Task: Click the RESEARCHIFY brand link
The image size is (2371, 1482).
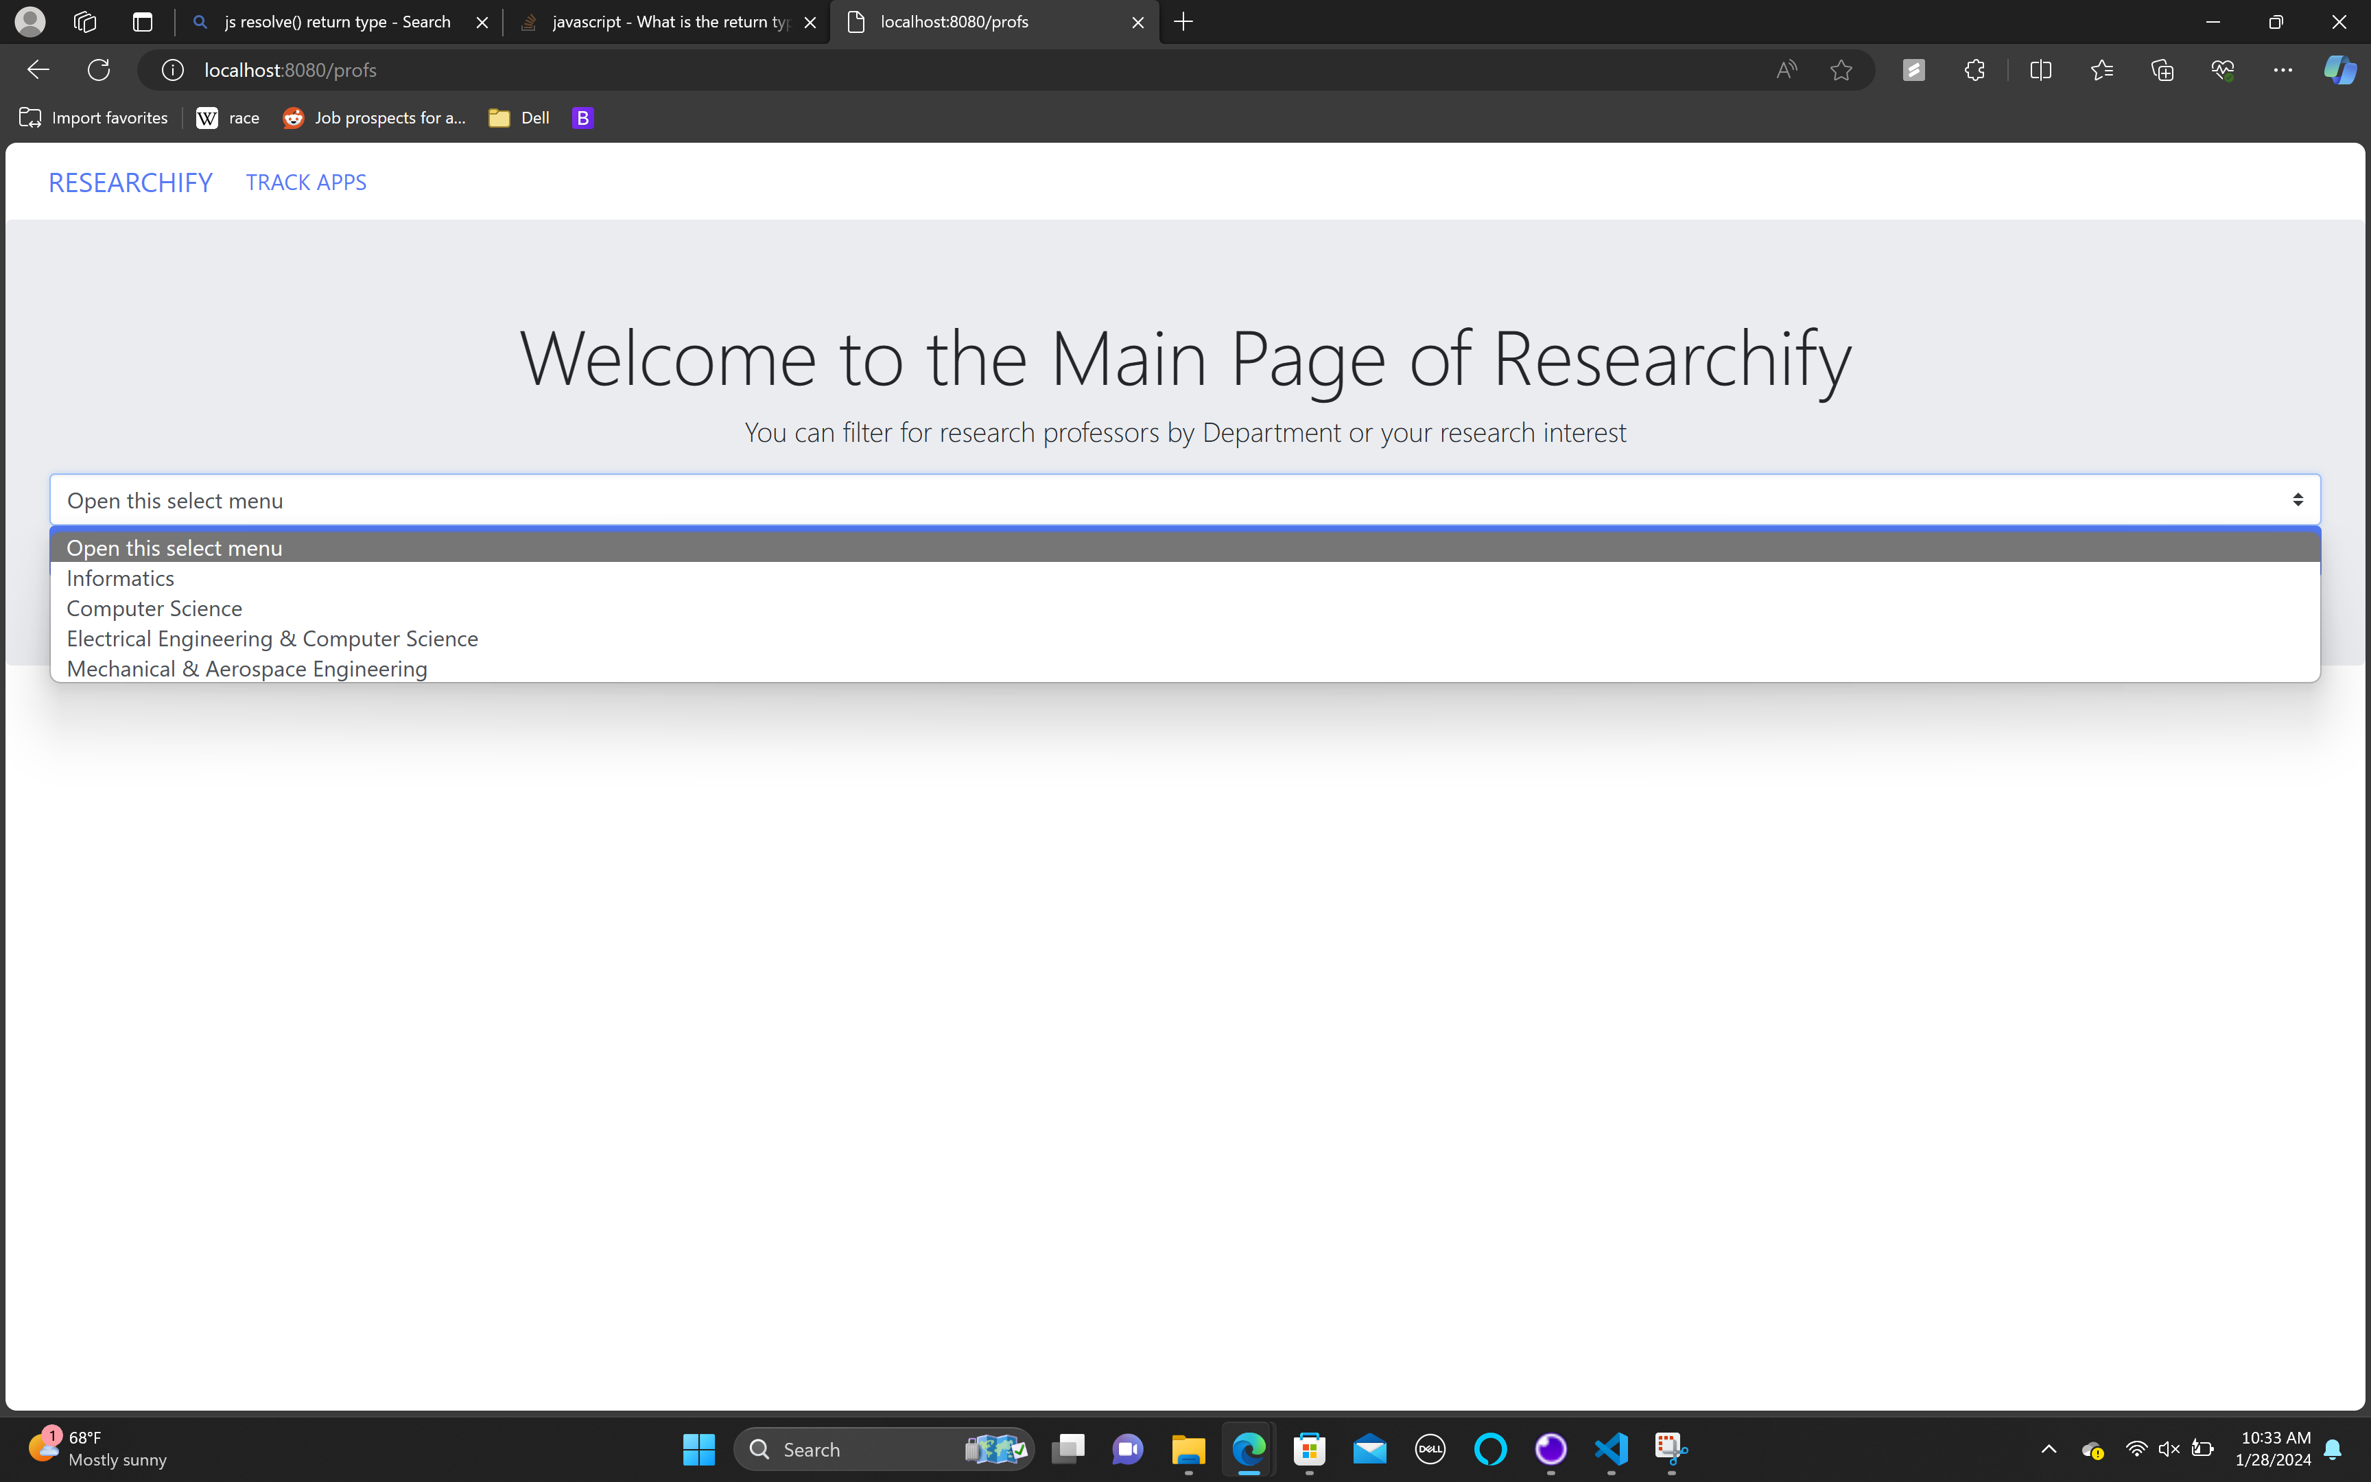Action: pyautogui.click(x=130, y=183)
